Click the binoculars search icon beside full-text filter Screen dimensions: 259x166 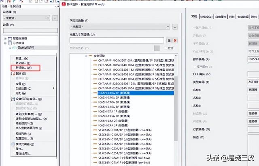tap(169, 41)
